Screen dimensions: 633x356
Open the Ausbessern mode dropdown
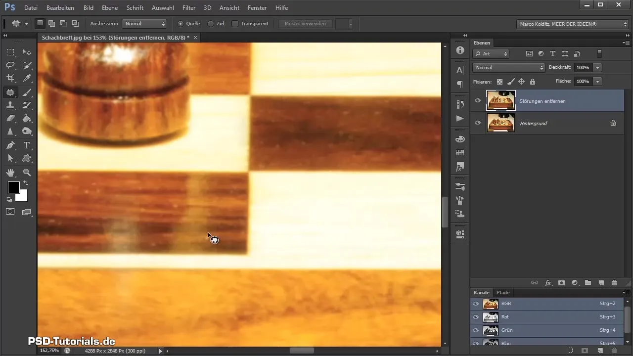145,23
